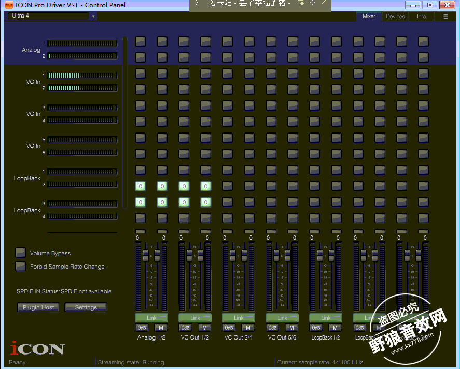Click the LoopBack 4 input level meter

click(82, 216)
